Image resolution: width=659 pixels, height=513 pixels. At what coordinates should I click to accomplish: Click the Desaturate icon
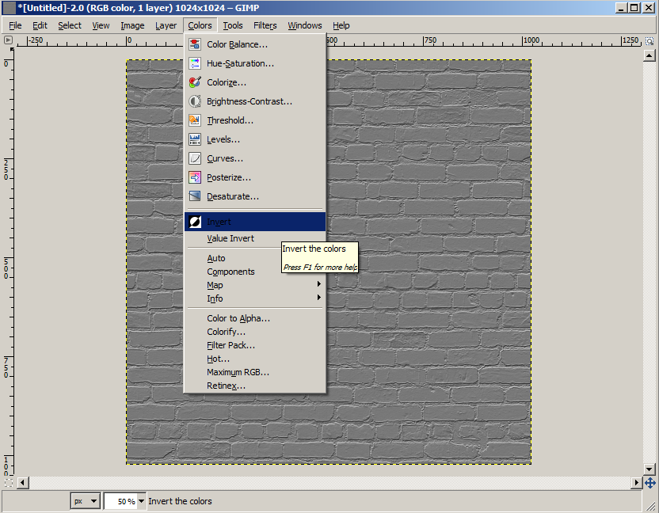[x=195, y=196]
